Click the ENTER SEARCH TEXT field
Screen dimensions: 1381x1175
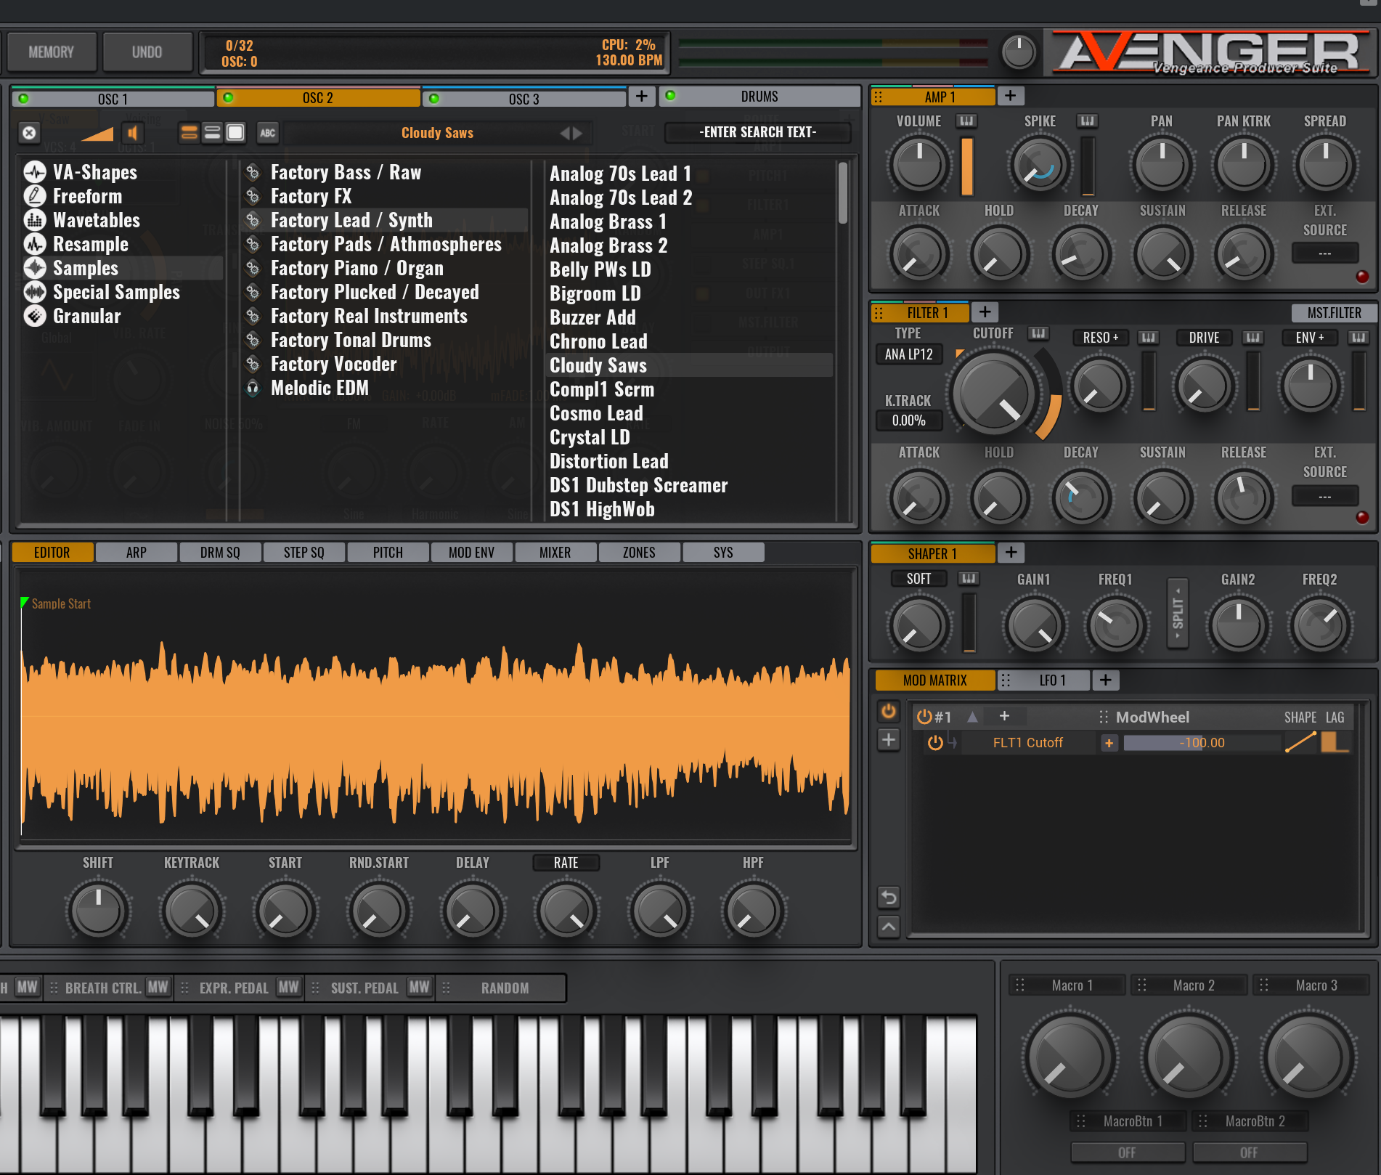click(757, 132)
